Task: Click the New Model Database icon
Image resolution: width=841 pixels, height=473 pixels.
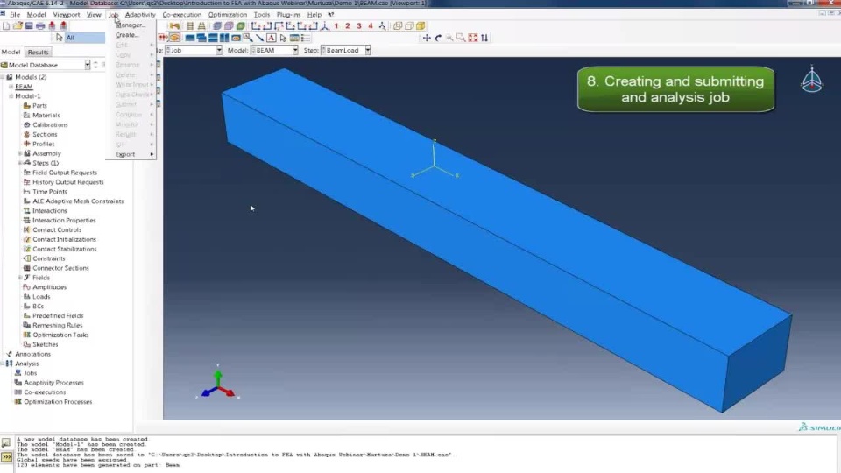Action: [6, 25]
